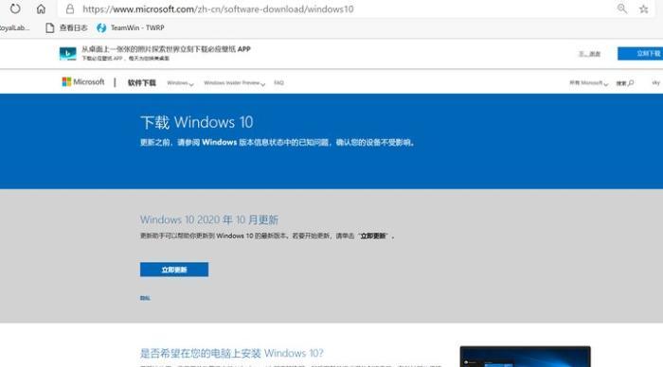Click the 立即下载 banner button
This screenshot has width=663, height=367.
[640, 54]
